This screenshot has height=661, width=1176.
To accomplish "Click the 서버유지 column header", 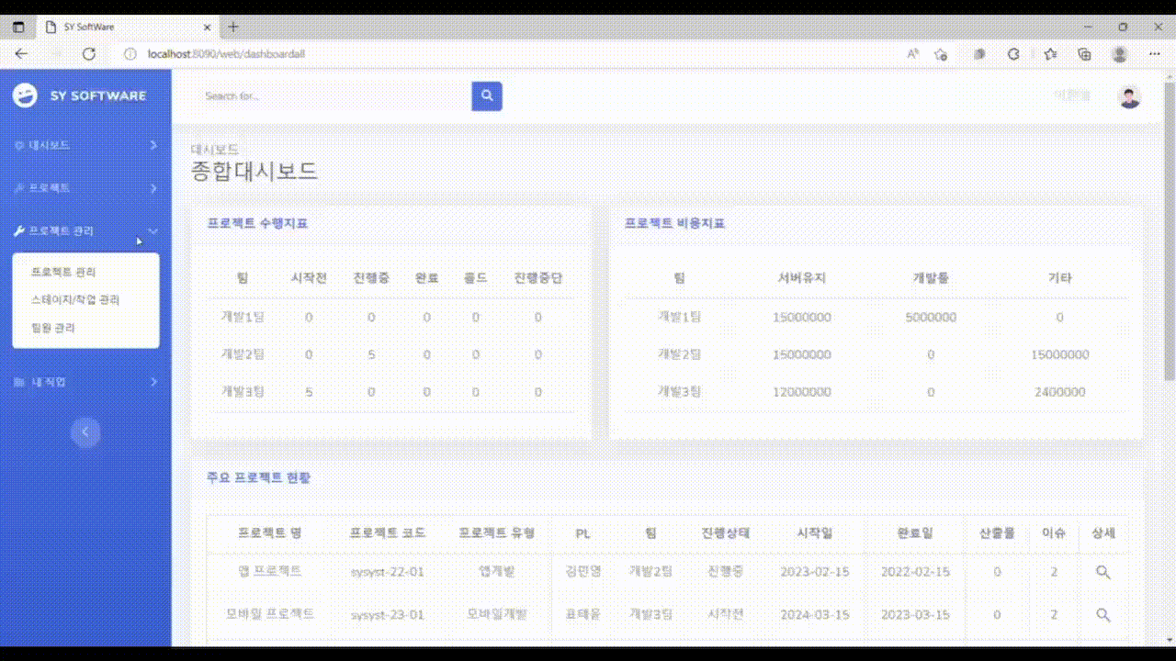I will 802,277.
